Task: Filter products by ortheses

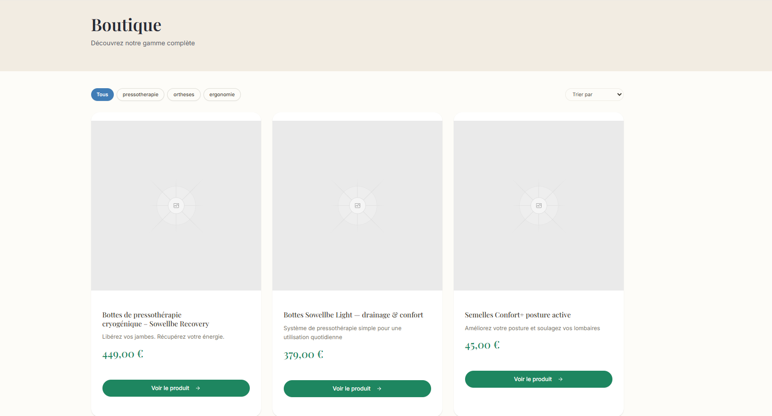Action: (184, 95)
